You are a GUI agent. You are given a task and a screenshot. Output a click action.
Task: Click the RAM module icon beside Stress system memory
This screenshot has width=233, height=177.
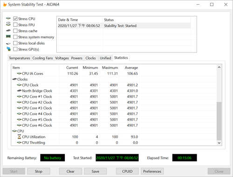coord(8,36)
